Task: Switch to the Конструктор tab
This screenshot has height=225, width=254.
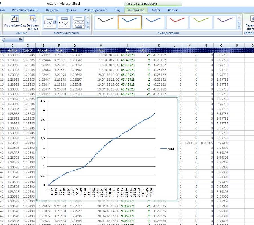Action: 136,10
